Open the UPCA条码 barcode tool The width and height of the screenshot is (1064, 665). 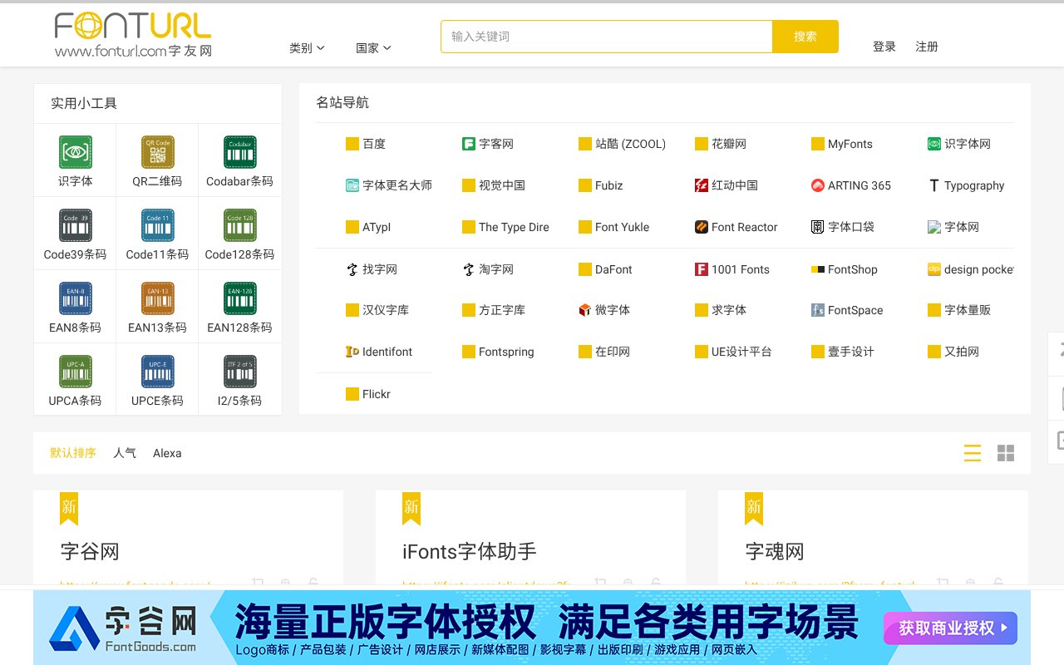pyautogui.click(x=75, y=379)
